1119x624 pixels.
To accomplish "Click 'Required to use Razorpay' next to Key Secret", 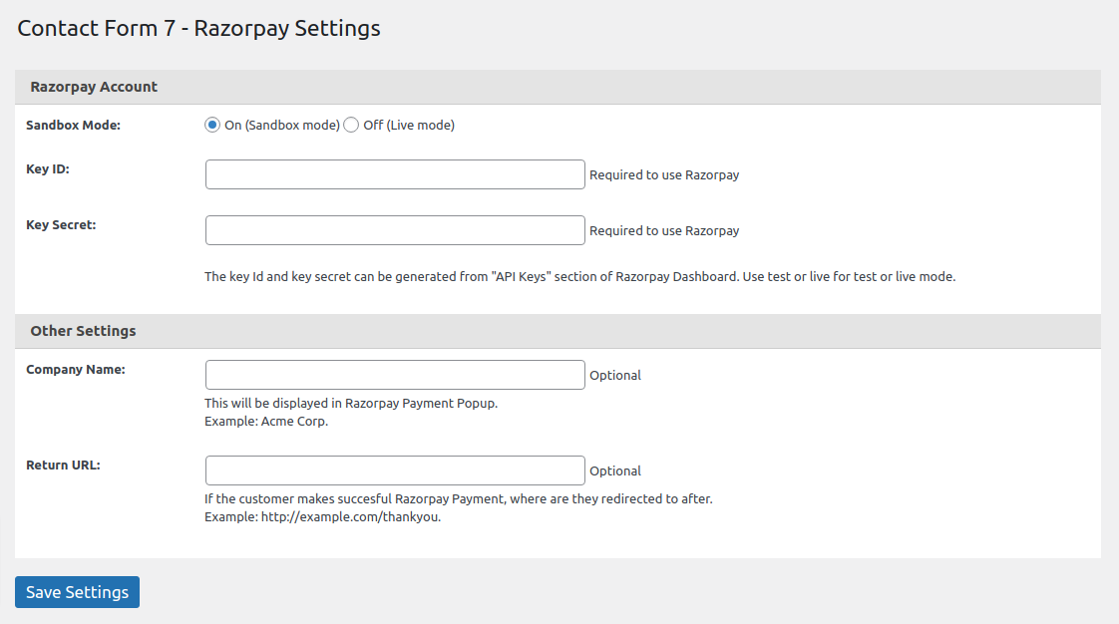I will coord(664,230).
